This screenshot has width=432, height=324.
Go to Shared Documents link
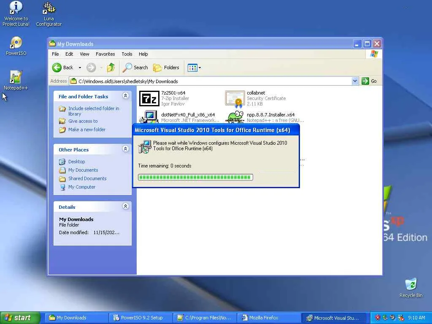coord(87,178)
